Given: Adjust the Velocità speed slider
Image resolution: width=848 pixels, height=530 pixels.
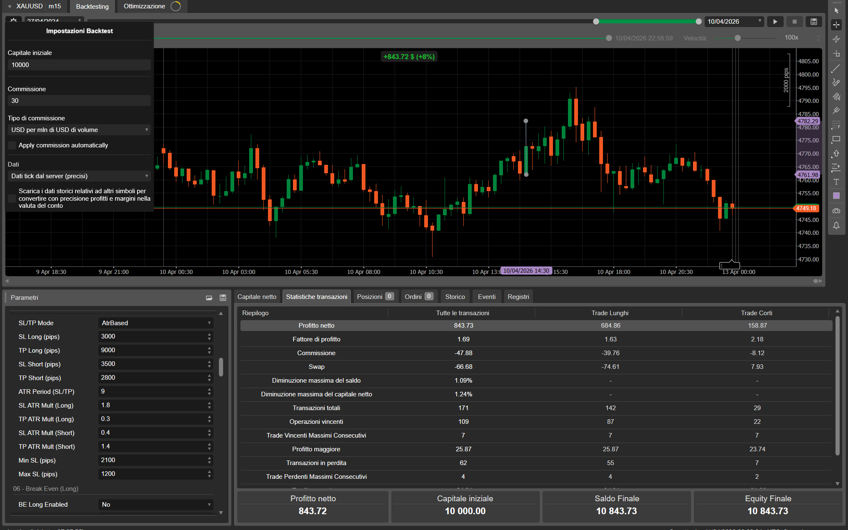Looking at the screenshot, I should click(x=737, y=38).
